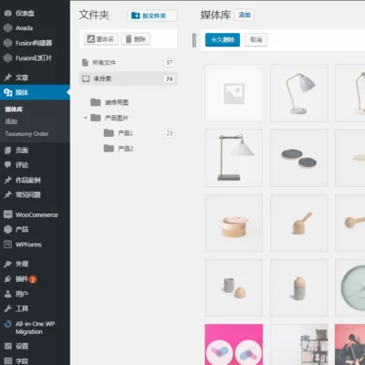Screen dimensions: 365x365
Task: Collapse the 产品图片 folder arrow
Action: click(x=86, y=118)
